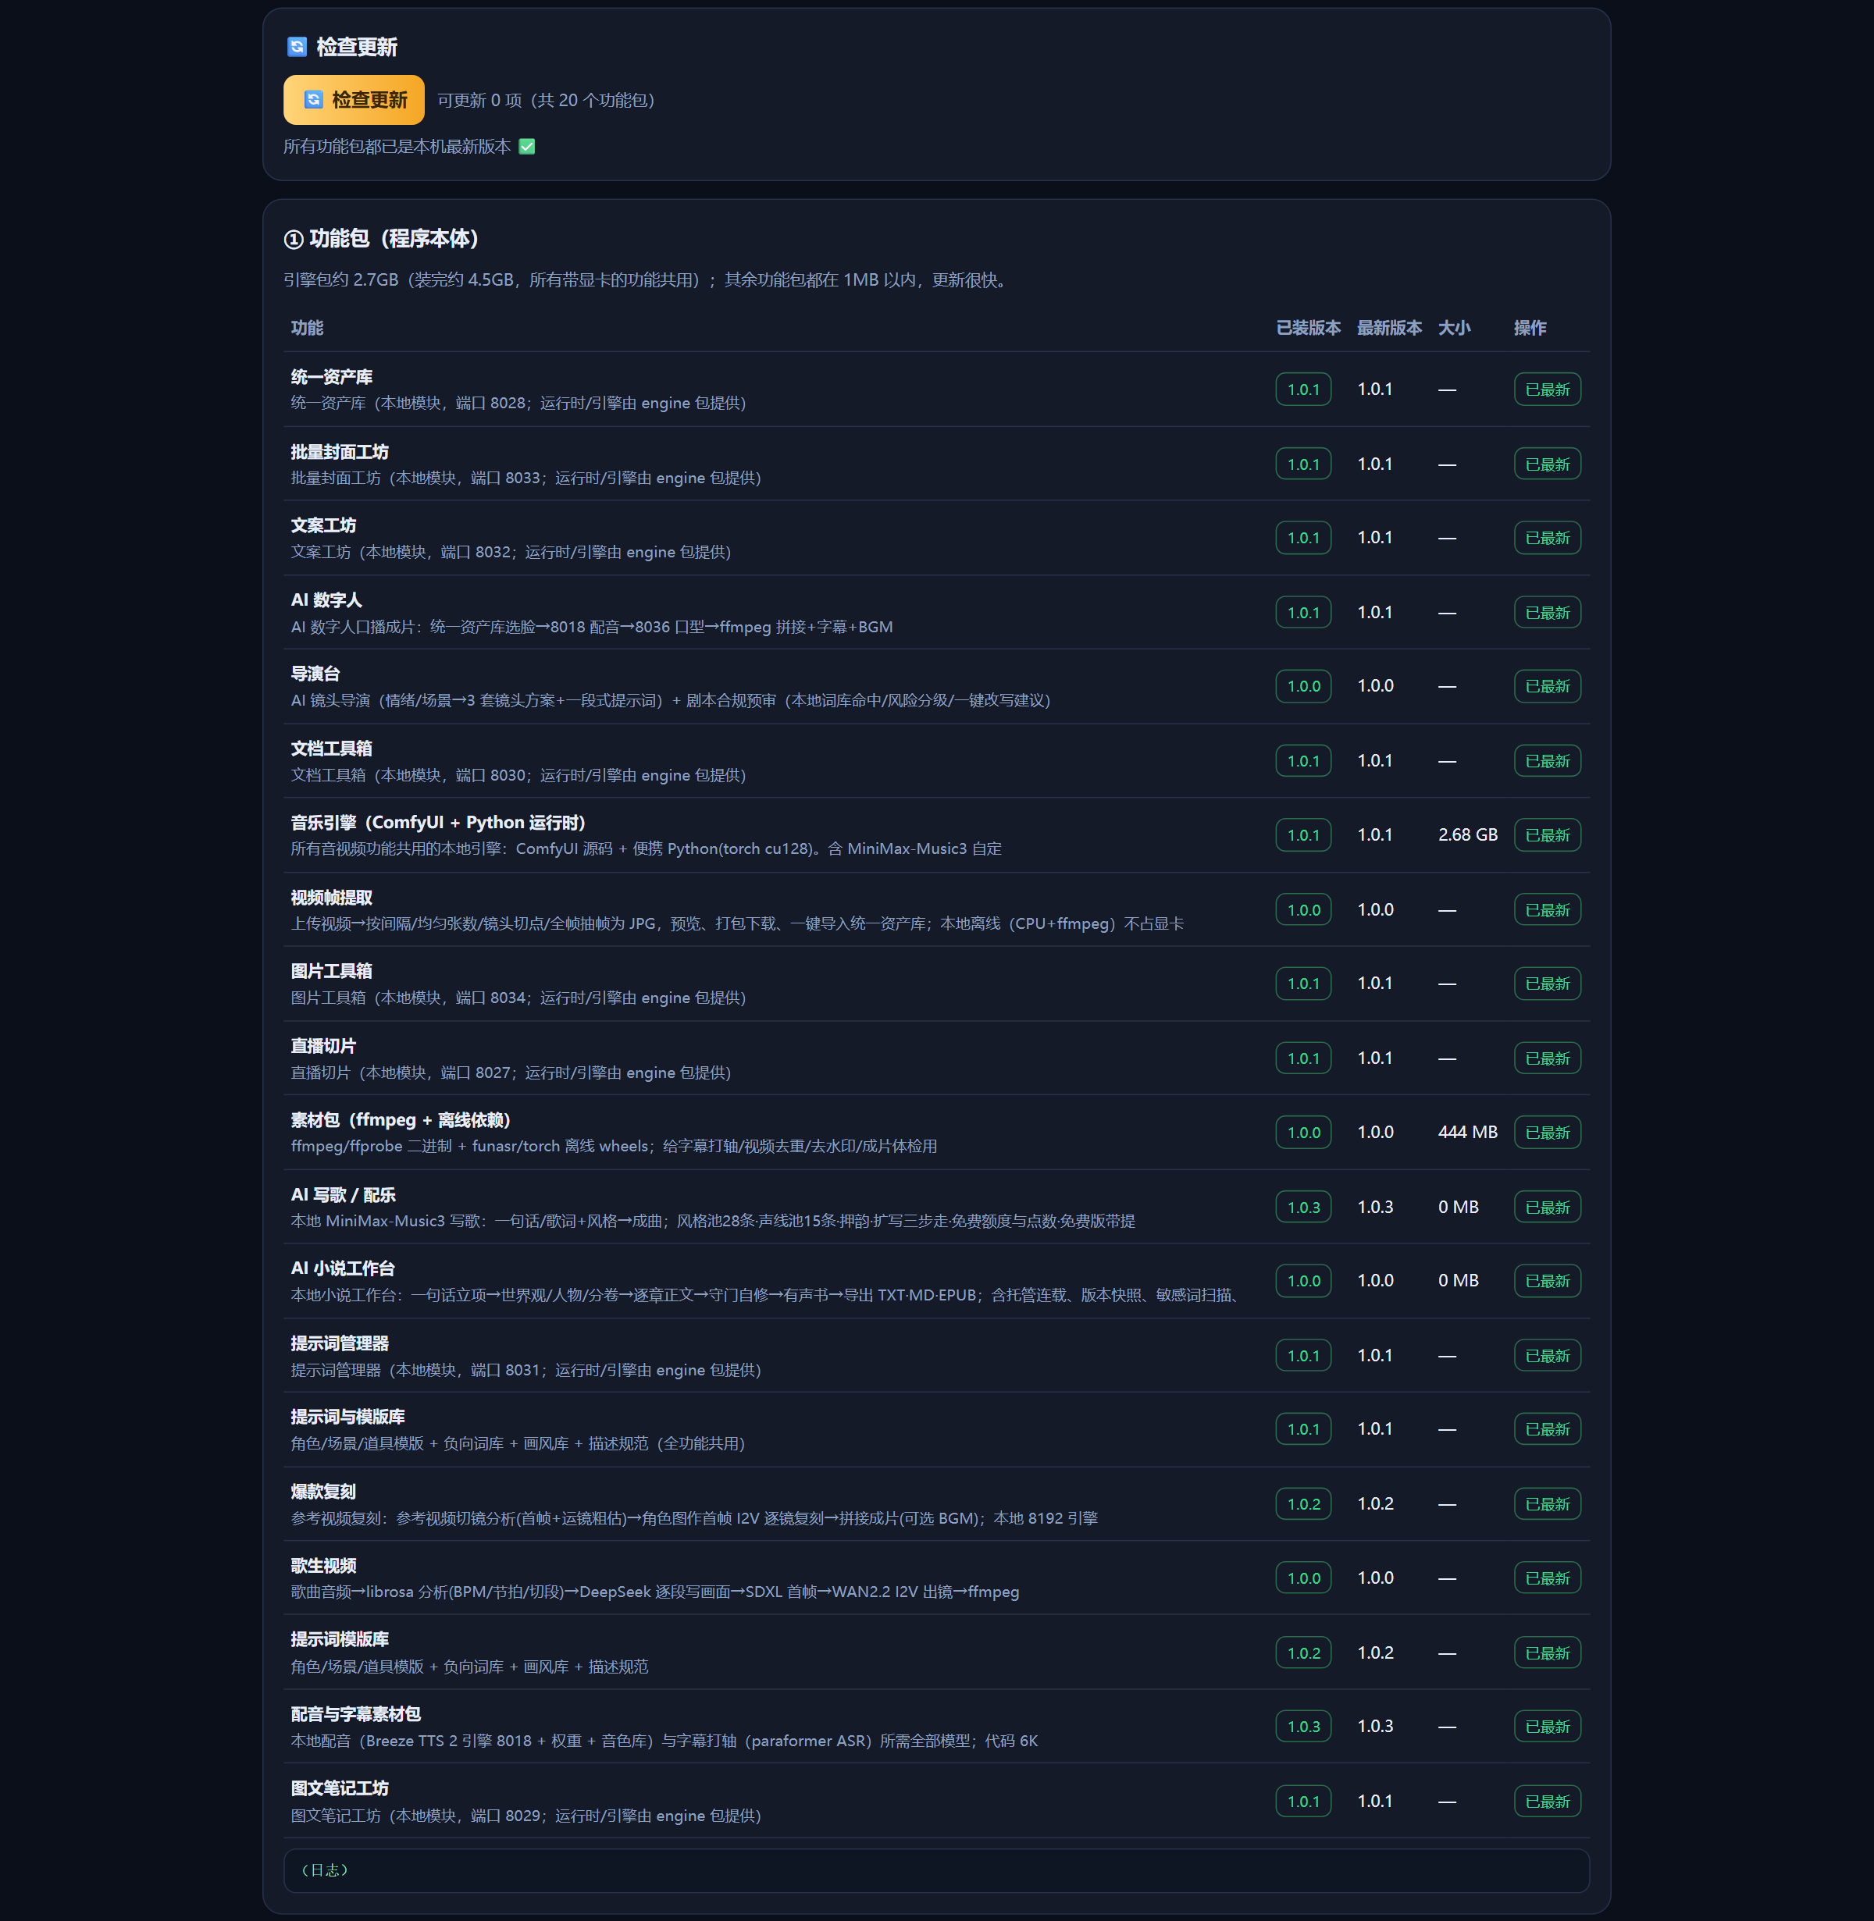Click the 图片工具箱 feature name
Viewport: 1874px width, 1921px height.
[332, 971]
